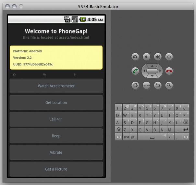Click the @ key on bottom keyboard row
This screenshot has width=196, height=185.
133,137
